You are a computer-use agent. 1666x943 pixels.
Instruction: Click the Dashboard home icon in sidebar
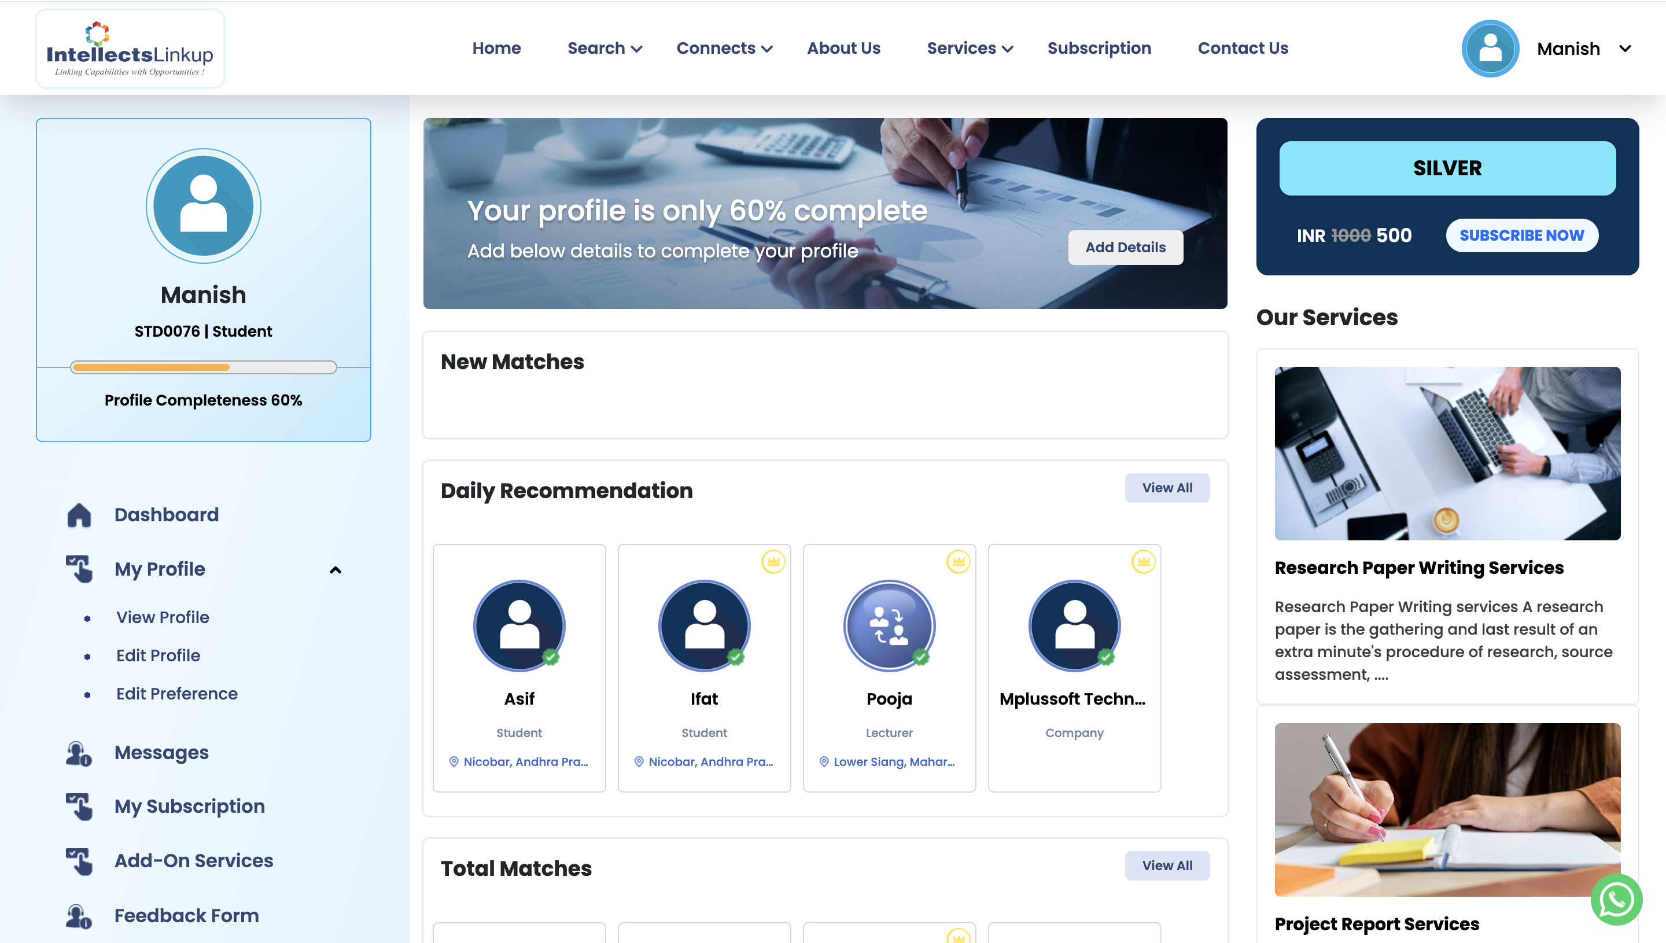[x=79, y=515]
